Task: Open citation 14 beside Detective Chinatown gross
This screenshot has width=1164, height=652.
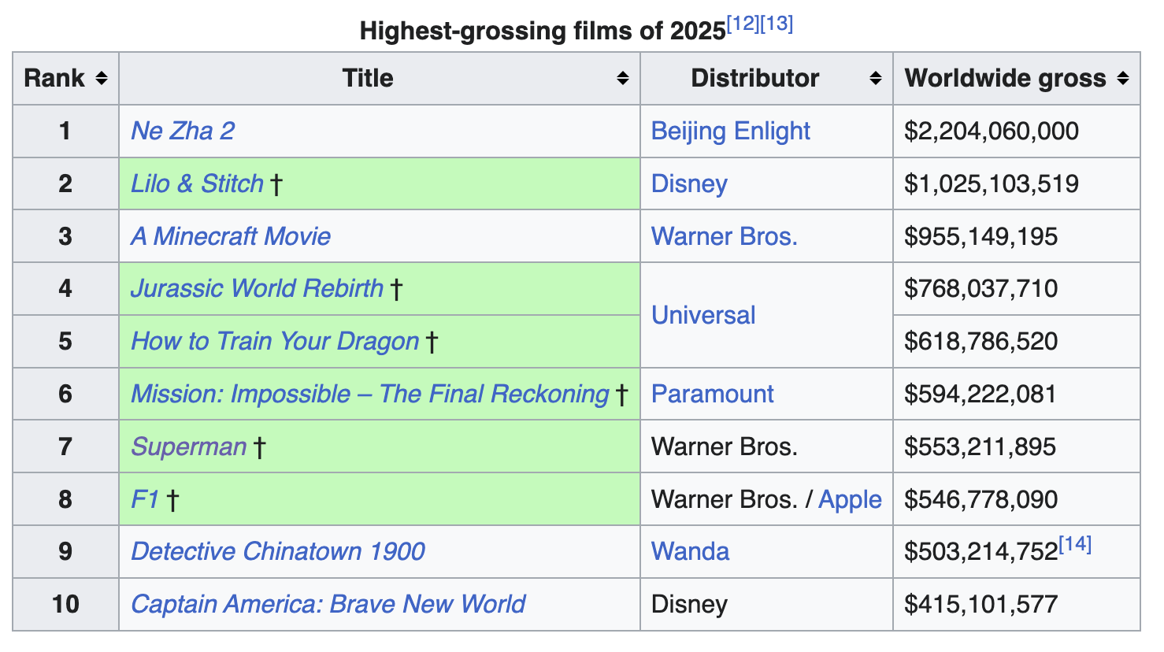Action: click(1075, 544)
